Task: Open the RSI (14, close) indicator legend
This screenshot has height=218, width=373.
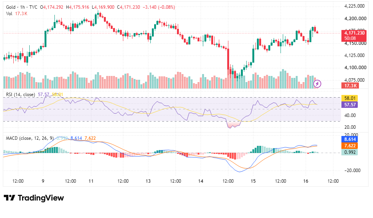Action: 21,95
